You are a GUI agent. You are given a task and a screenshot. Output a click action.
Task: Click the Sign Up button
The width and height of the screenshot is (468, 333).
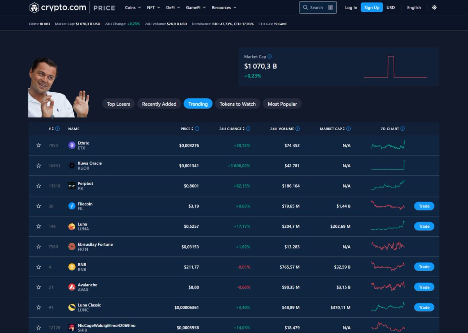tap(372, 7)
